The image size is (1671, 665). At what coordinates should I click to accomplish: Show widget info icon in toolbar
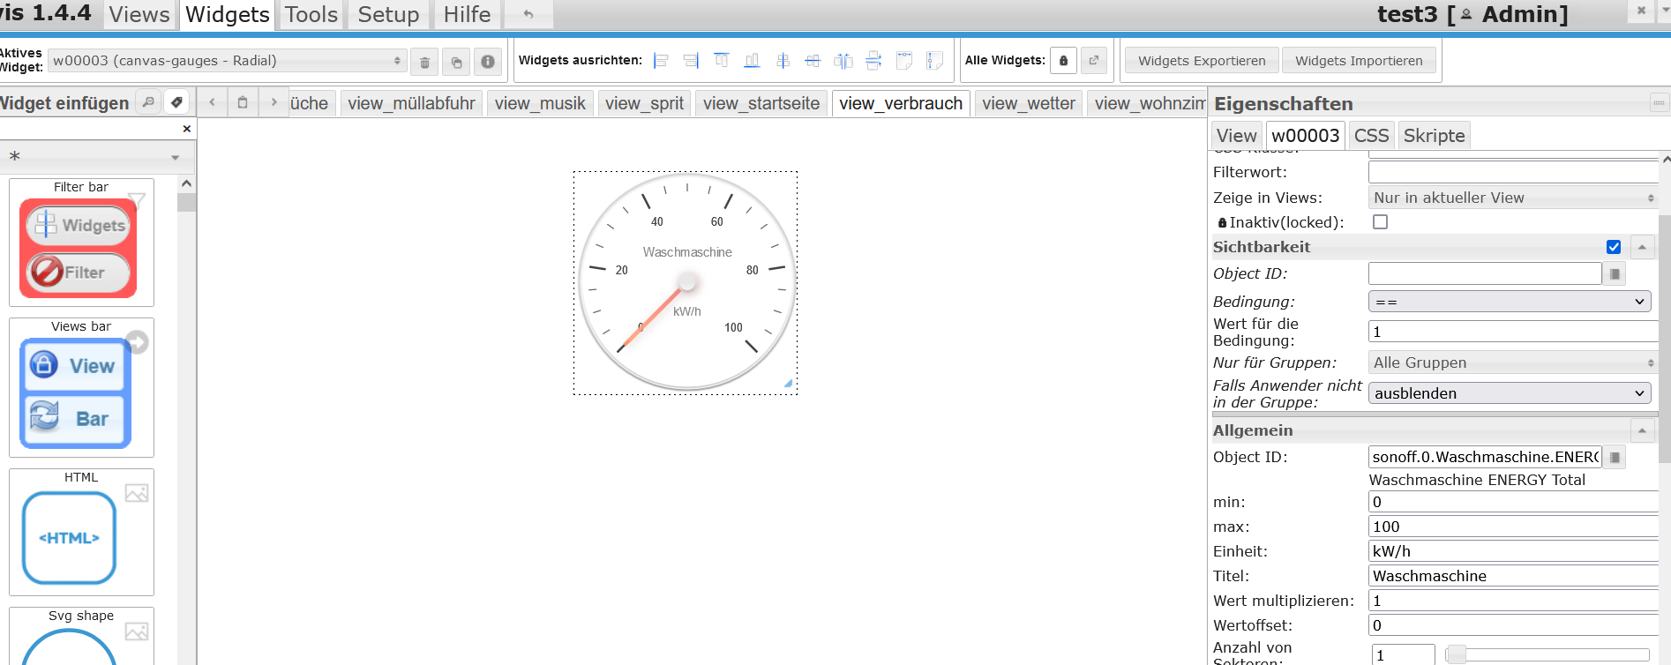pyautogui.click(x=487, y=62)
